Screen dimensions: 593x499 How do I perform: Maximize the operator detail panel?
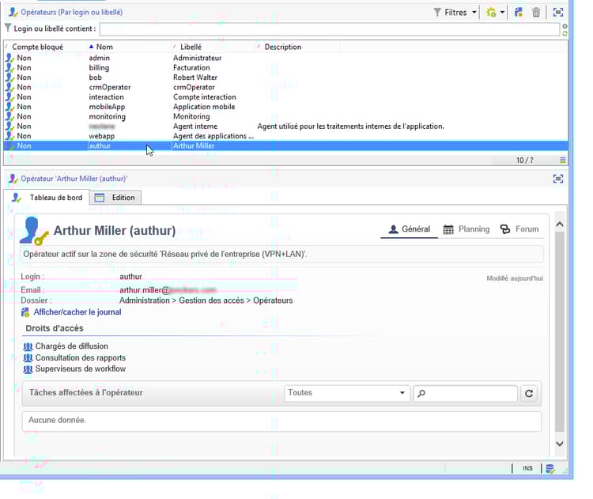point(558,179)
